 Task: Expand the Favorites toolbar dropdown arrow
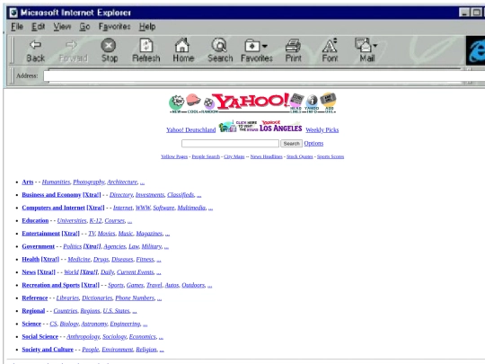coord(264,46)
